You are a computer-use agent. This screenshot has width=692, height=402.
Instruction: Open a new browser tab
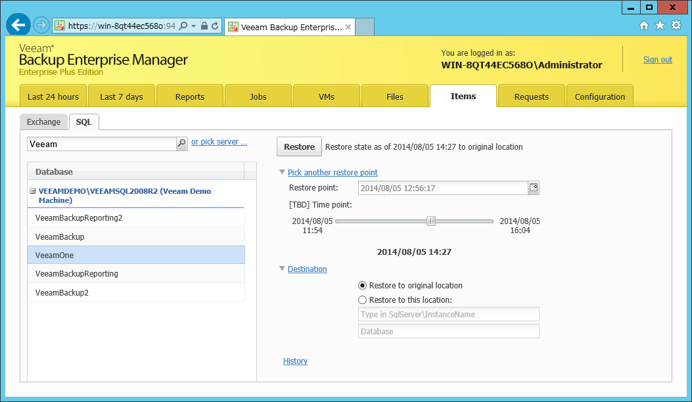tap(365, 27)
